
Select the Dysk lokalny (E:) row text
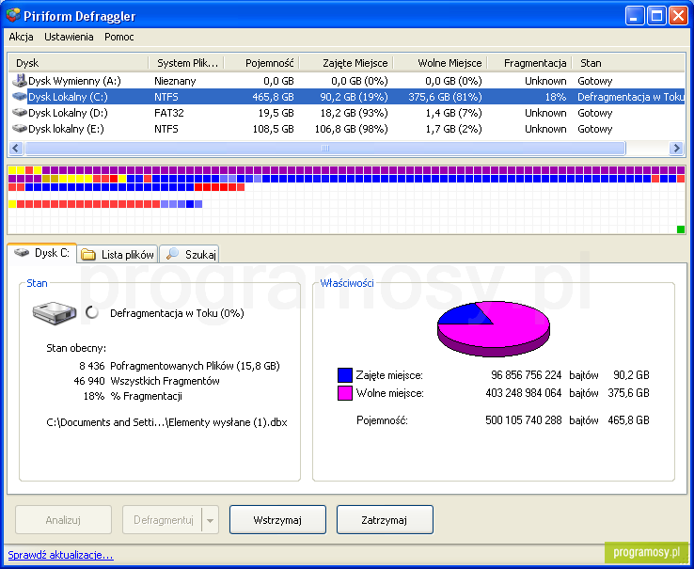point(66,129)
